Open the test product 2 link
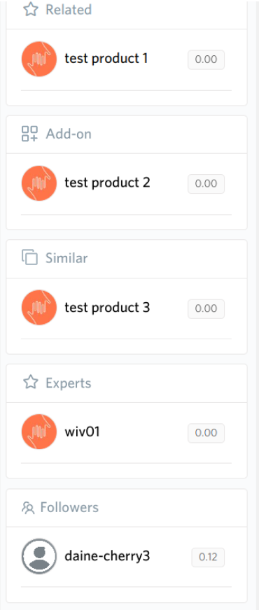Image resolution: width=259 pixels, height=610 pixels. coord(108,183)
